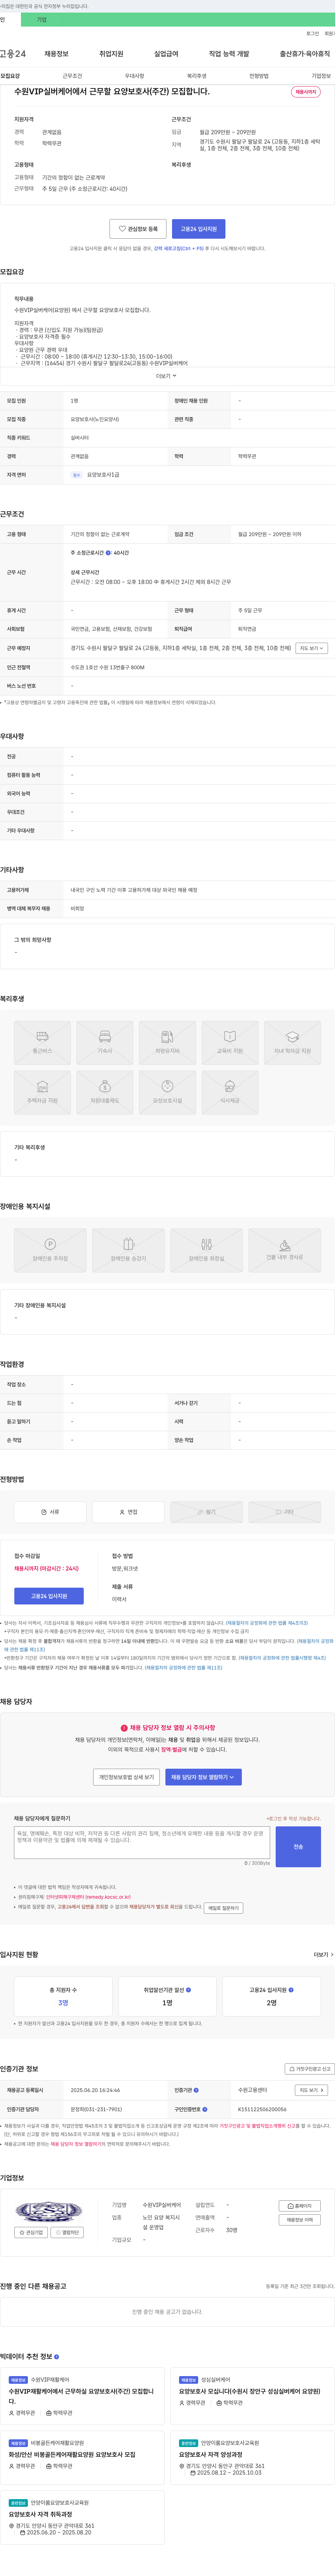The height and width of the screenshot is (2576, 335).
Task: Click 고용24 입사지원 button under 접수 마감일
Action: (x=49, y=1596)
